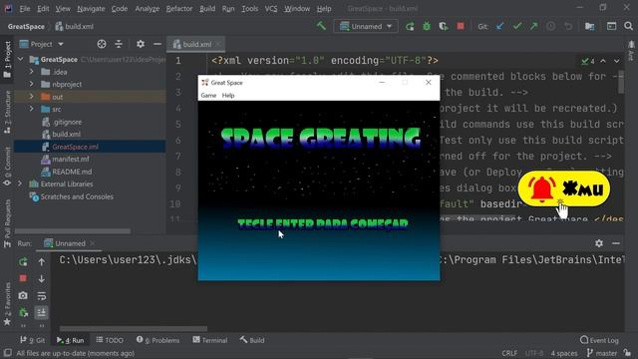Click the Build project hammer icon

tap(321, 26)
